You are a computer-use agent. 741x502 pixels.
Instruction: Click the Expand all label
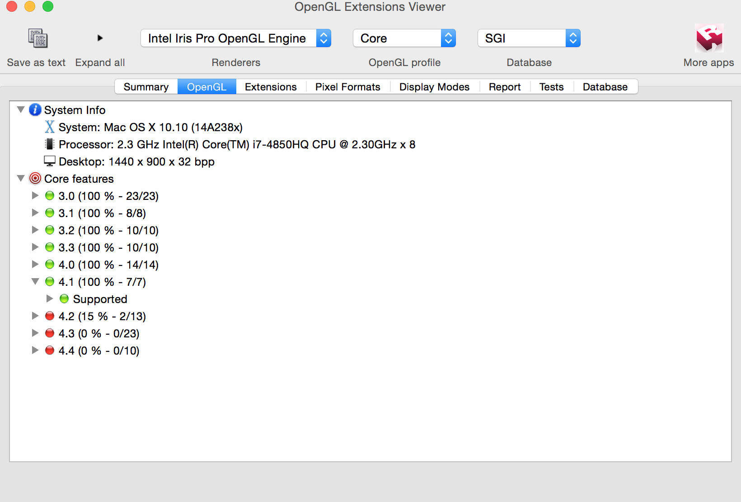(x=100, y=62)
